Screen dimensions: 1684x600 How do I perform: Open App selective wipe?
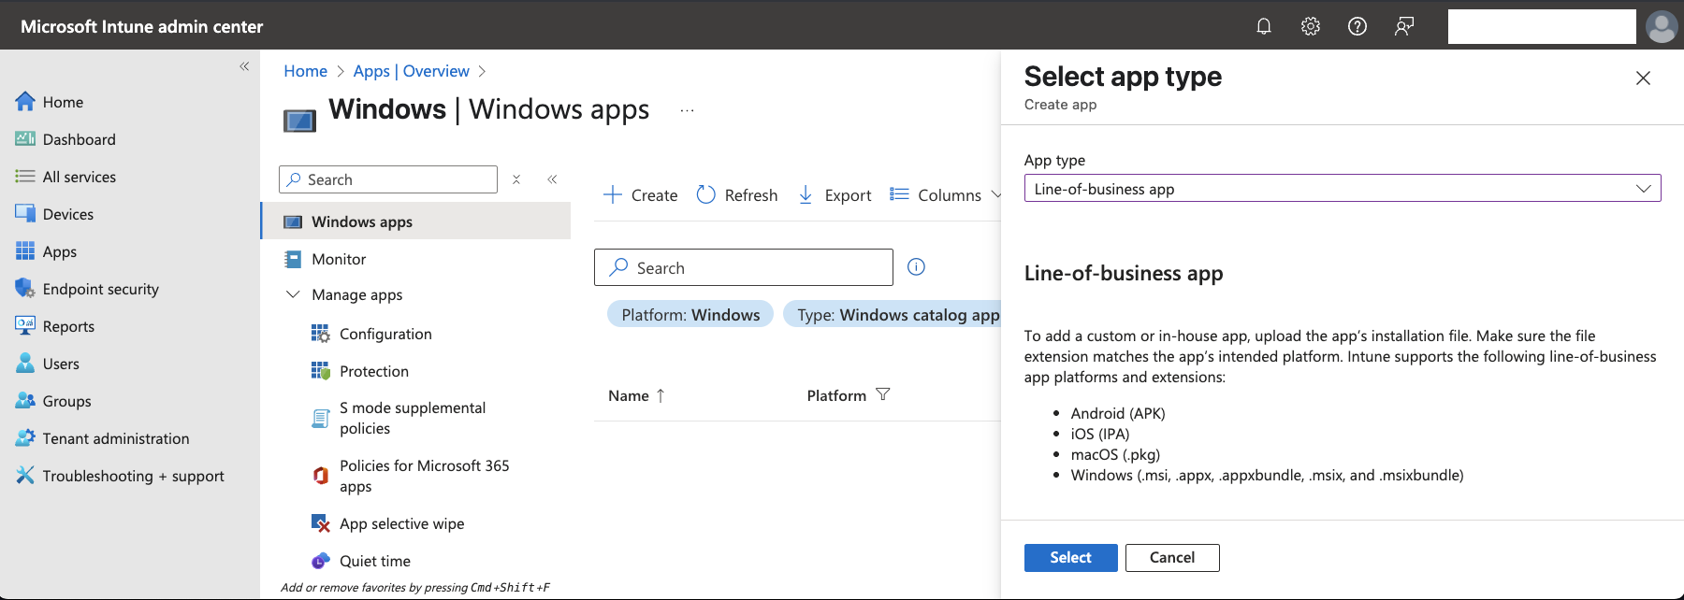(401, 523)
